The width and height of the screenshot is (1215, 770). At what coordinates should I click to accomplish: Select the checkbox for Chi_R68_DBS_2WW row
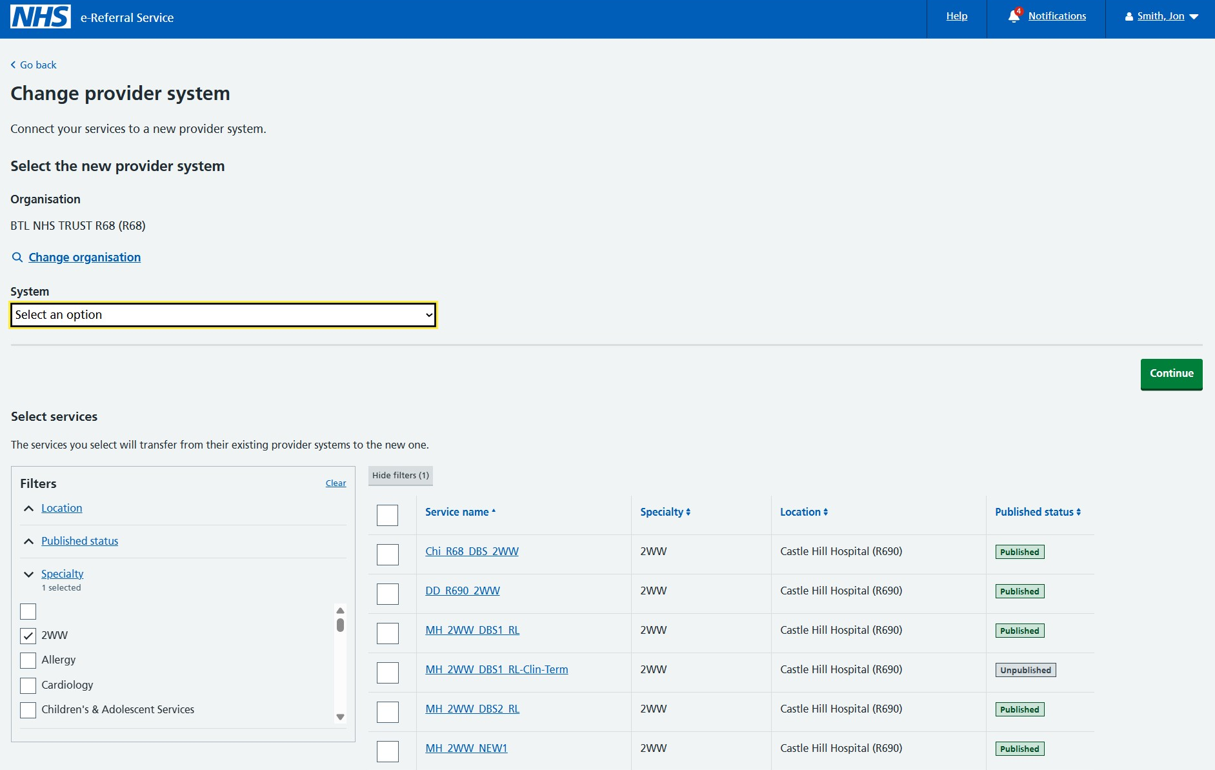[388, 554]
